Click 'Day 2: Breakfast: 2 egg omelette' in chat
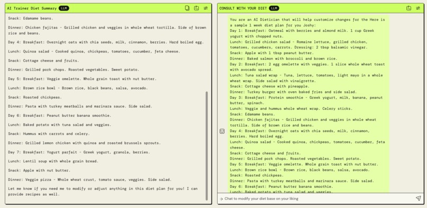 [307, 67]
